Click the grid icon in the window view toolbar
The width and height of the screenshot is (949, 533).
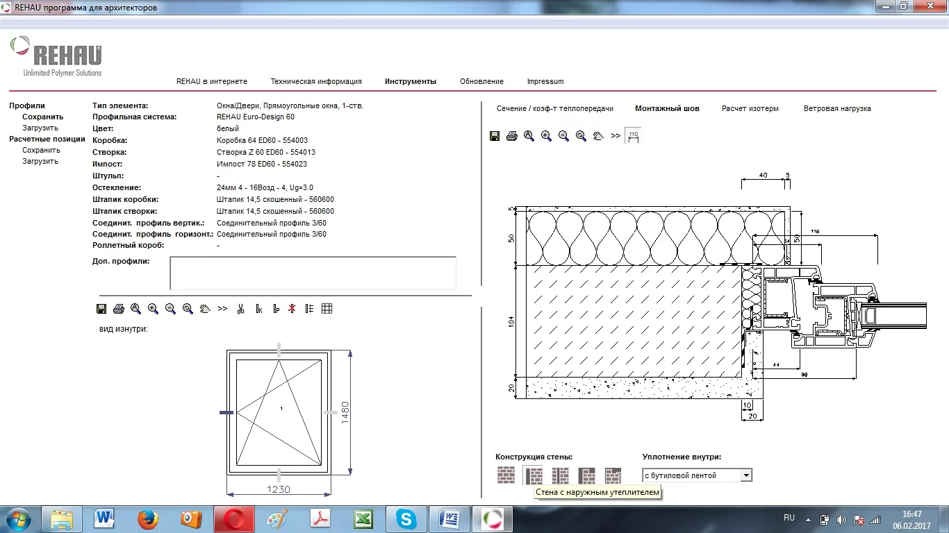coord(327,309)
